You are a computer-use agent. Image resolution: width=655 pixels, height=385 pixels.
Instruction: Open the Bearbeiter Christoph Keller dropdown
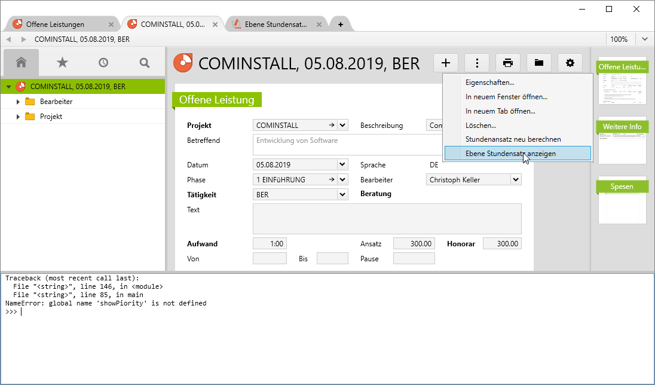(516, 179)
